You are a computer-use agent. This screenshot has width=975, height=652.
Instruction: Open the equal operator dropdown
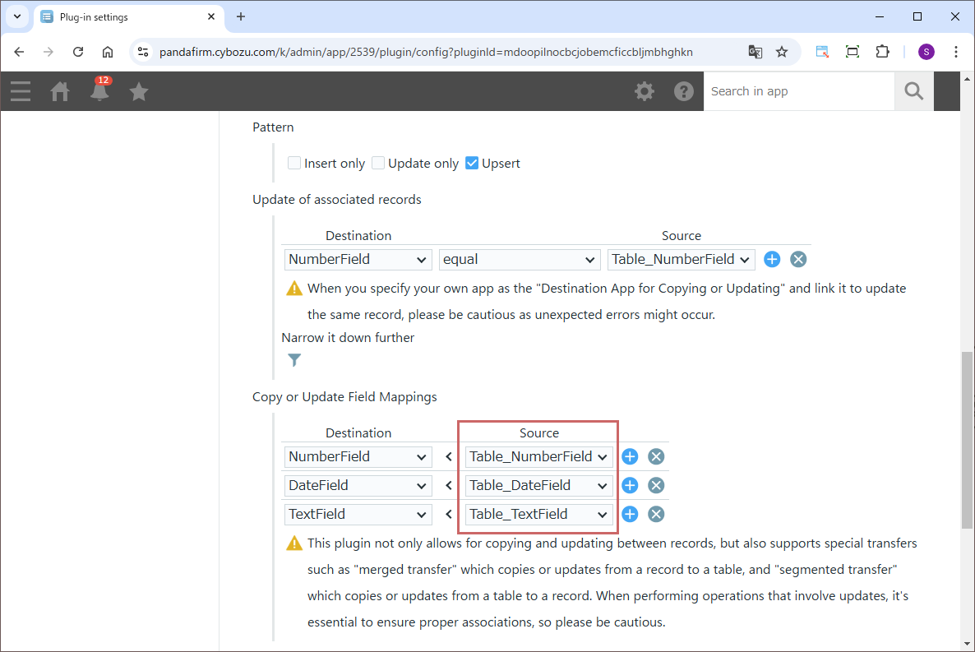pos(520,259)
